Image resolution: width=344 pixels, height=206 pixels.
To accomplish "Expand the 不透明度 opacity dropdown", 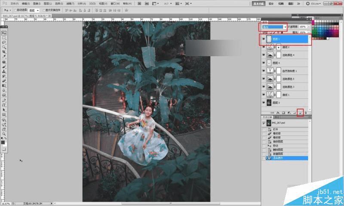I will 308,27.
